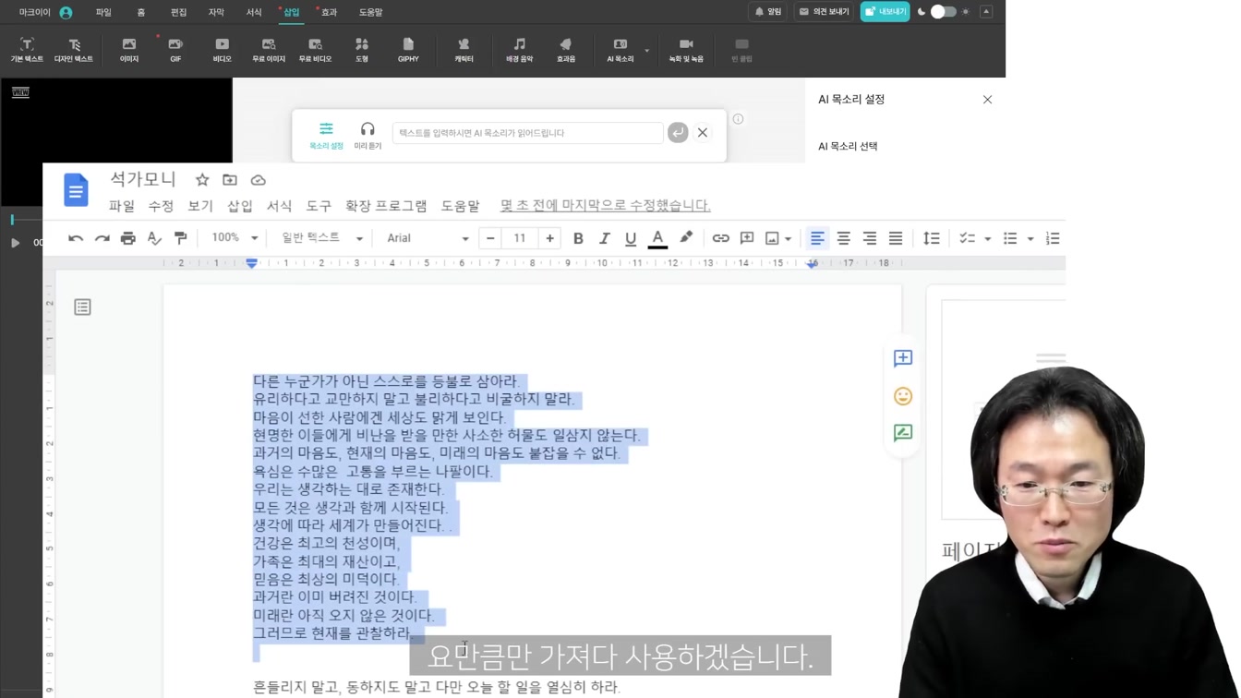Toggle the dark/light mode switch
This screenshot has height=698, width=1241.
point(943,12)
